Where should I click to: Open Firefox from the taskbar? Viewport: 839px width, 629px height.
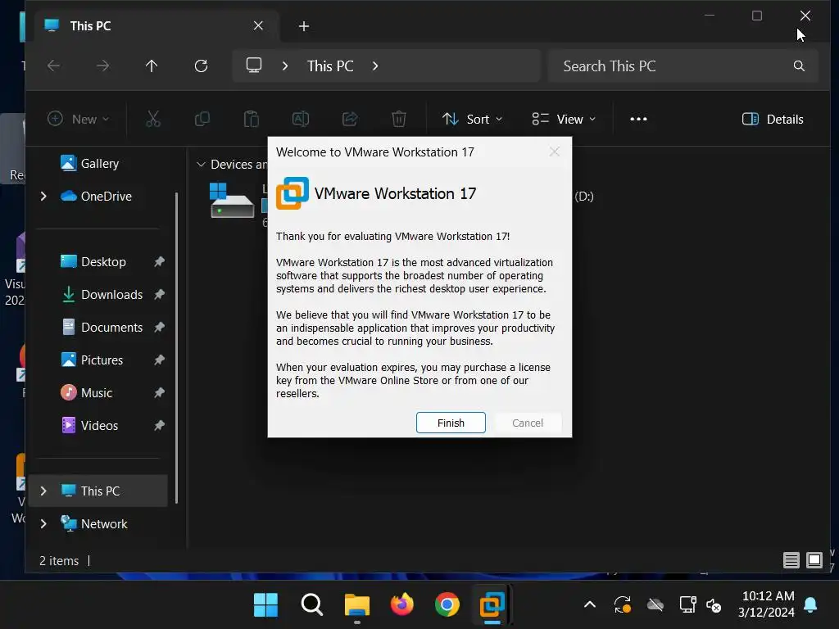click(401, 605)
